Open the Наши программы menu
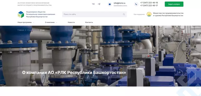Image resolution: width=201 pixels, height=96 pixels. [25, 22]
